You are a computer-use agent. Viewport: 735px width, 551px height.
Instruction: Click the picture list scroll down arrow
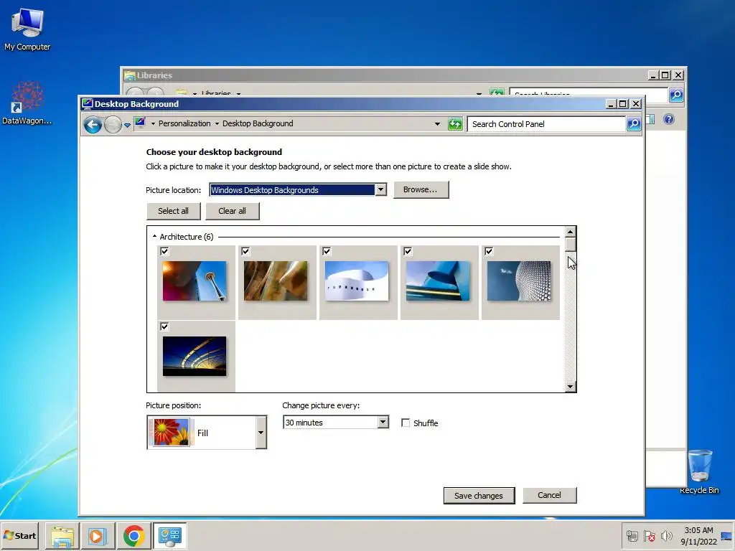click(570, 387)
